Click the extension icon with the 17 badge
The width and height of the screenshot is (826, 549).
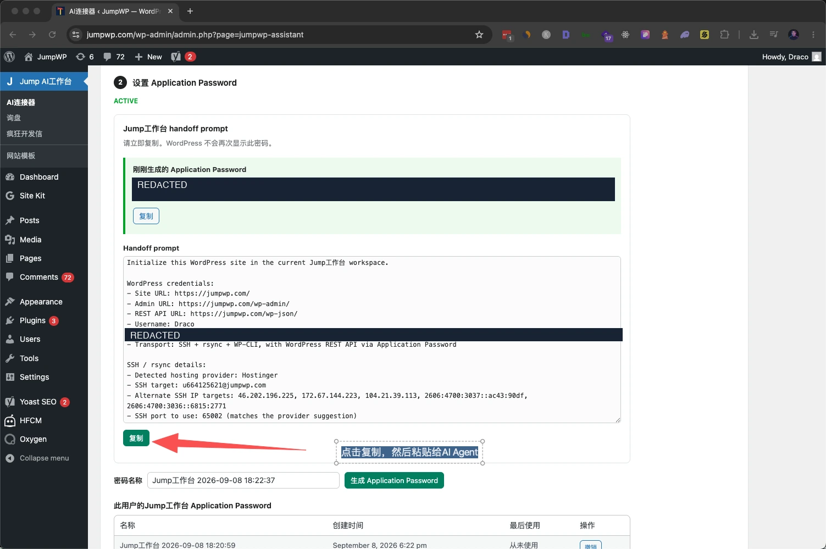click(606, 36)
